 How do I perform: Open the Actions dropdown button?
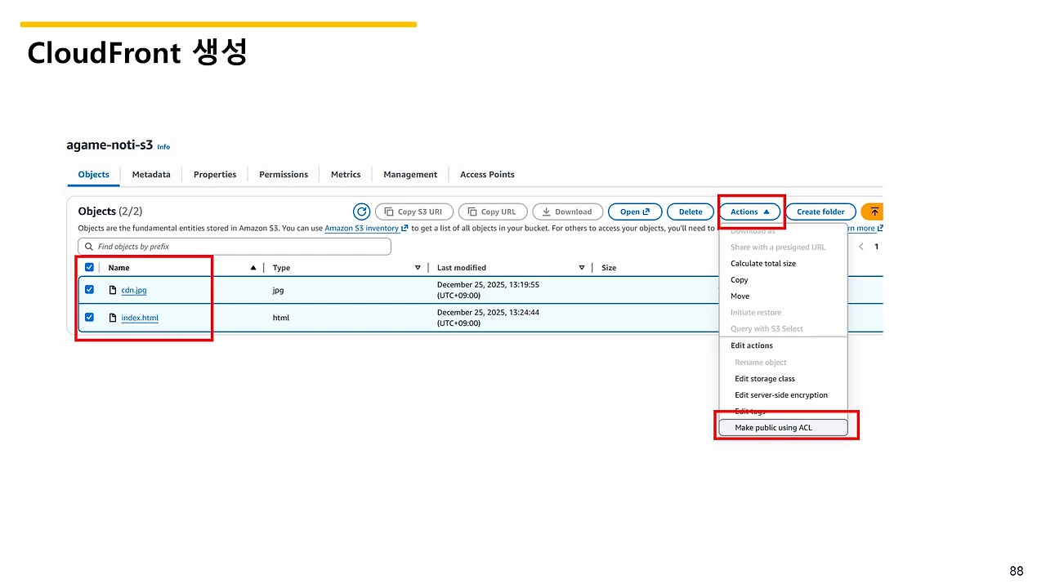point(749,212)
